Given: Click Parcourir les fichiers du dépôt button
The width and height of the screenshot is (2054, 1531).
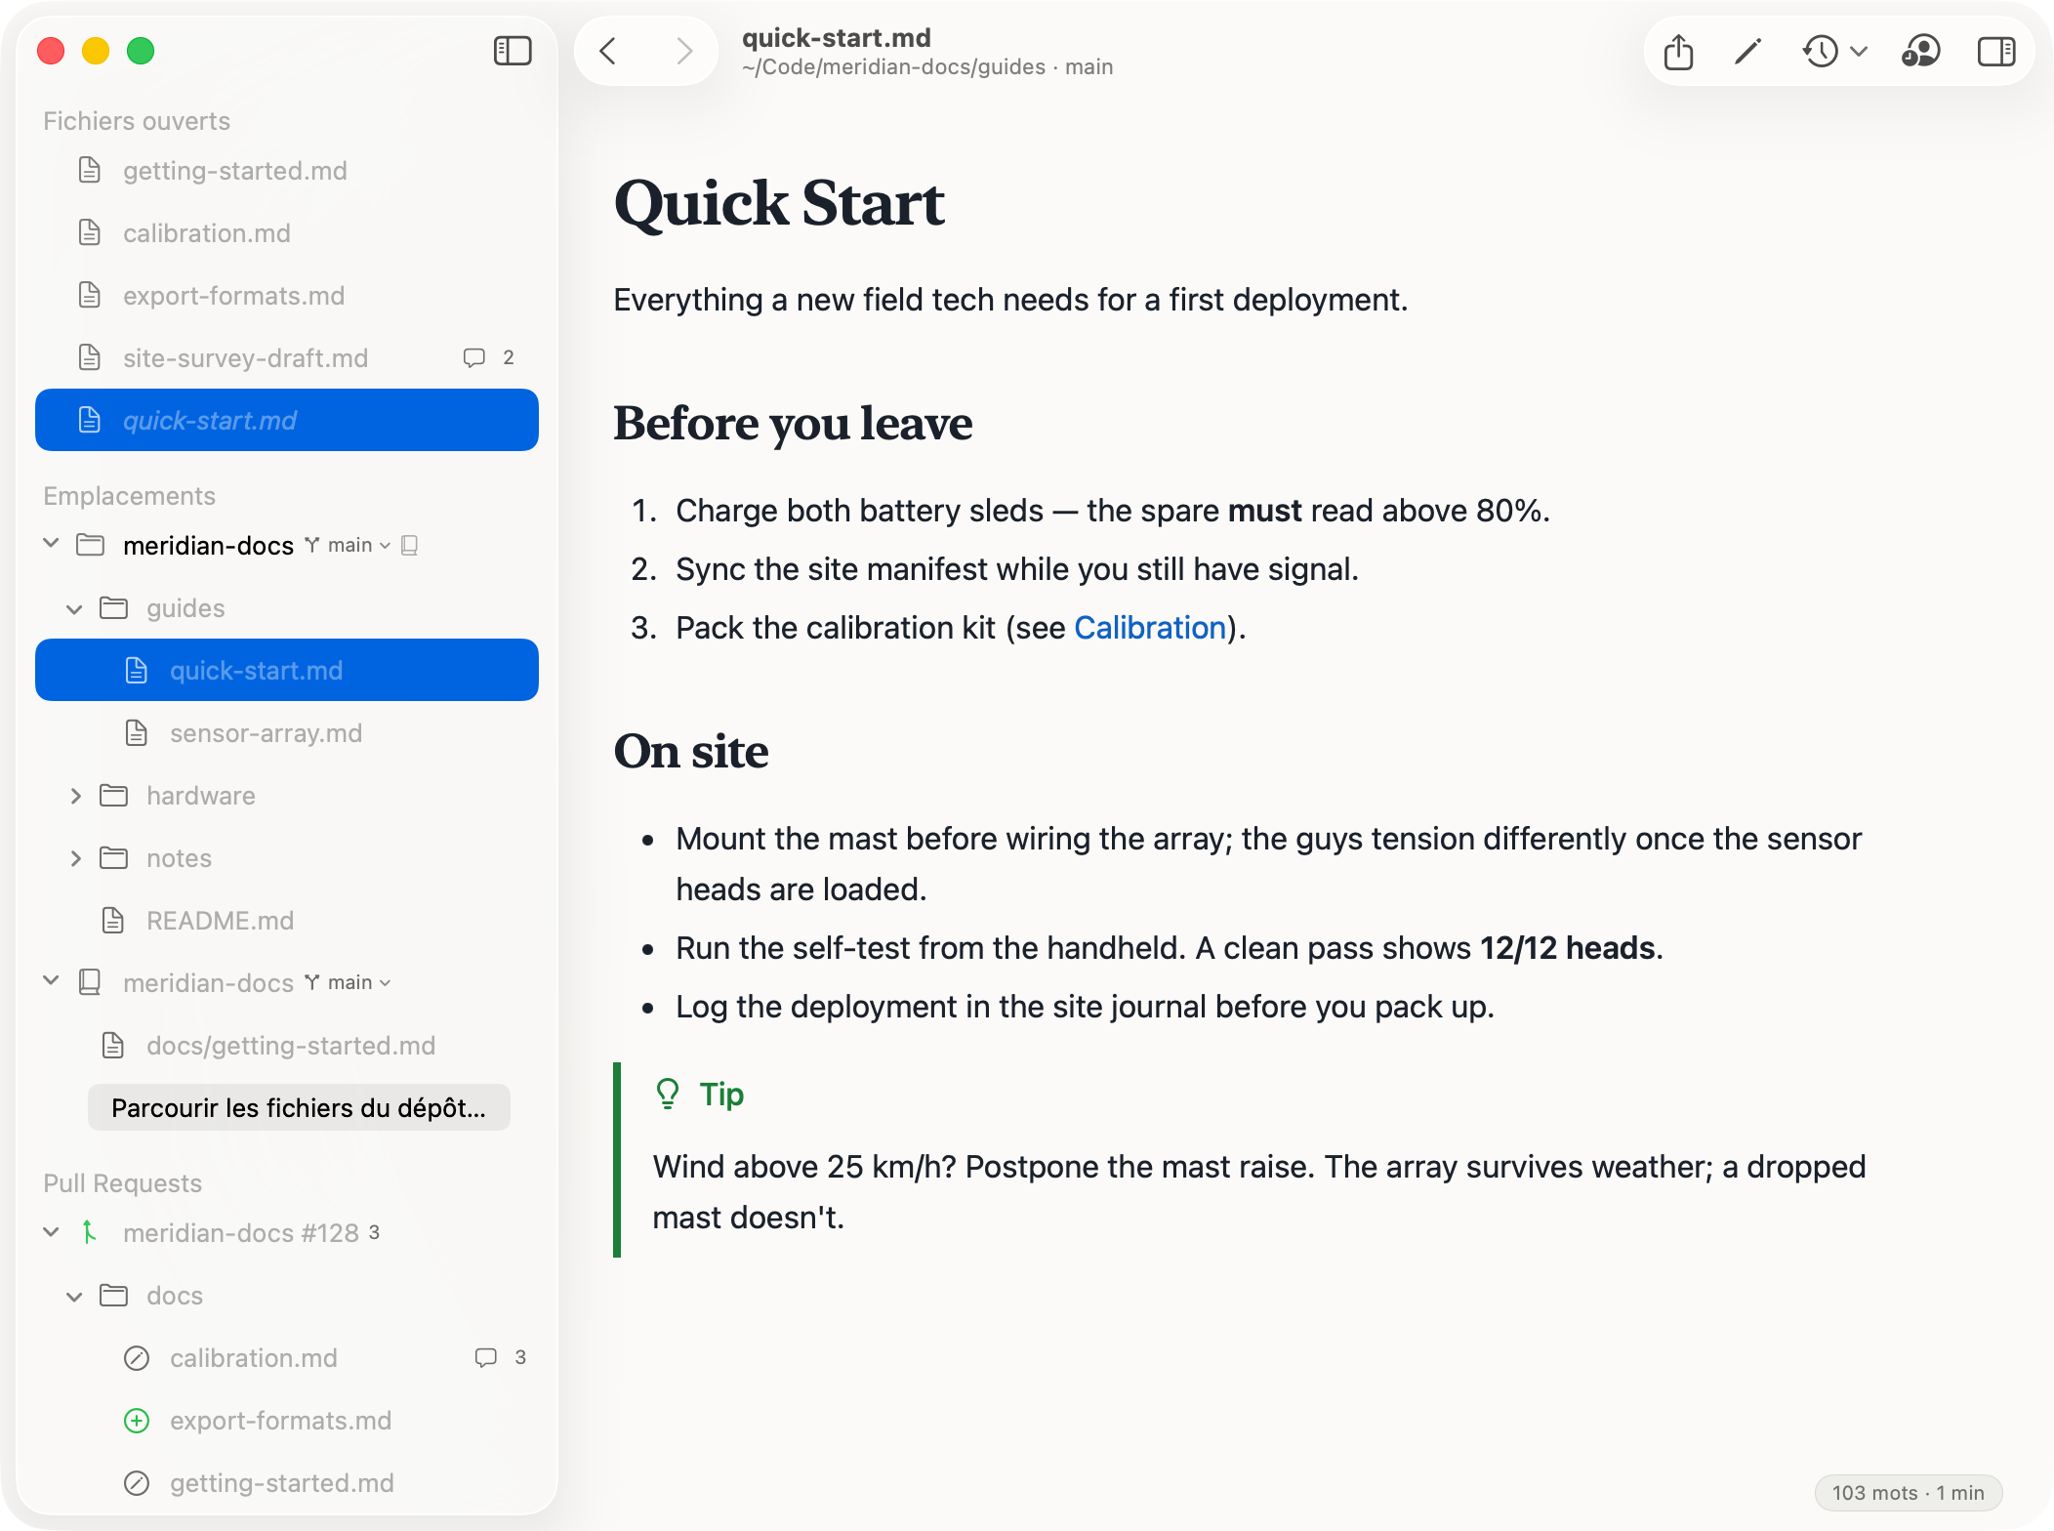Looking at the screenshot, I should pyautogui.click(x=299, y=1108).
